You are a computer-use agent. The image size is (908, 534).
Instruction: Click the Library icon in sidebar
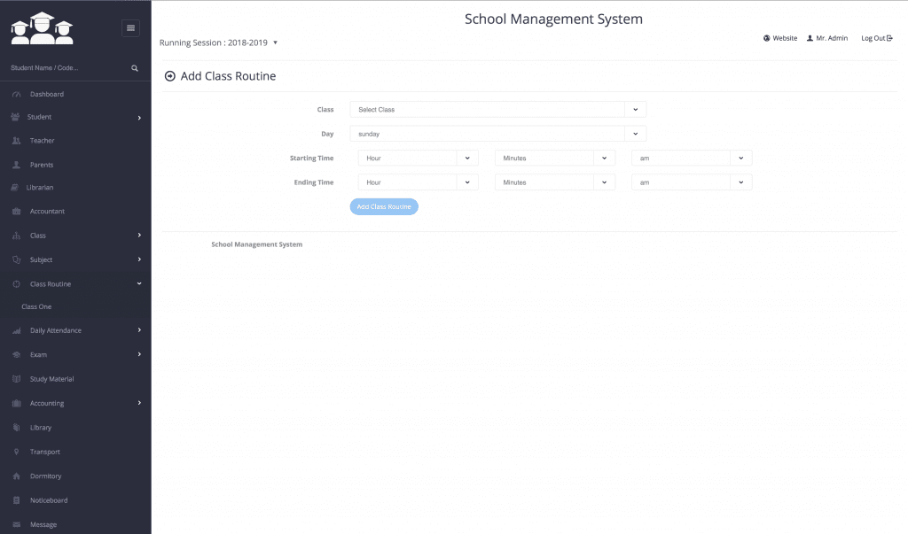(16, 428)
